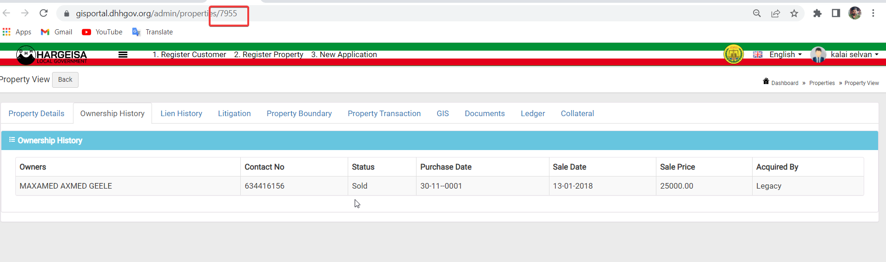Click the address bar URL field
886x262 pixels.
tap(400, 13)
